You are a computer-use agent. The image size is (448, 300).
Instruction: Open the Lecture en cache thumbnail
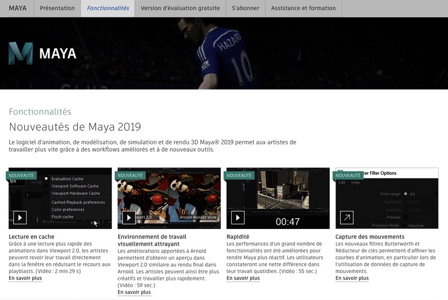point(60,198)
